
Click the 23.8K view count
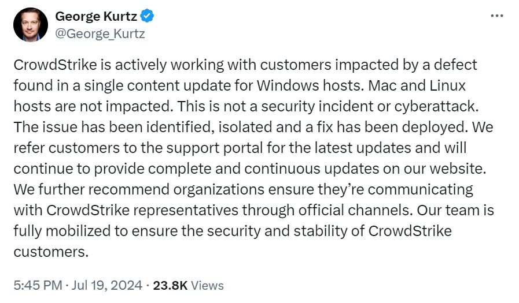click(170, 285)
